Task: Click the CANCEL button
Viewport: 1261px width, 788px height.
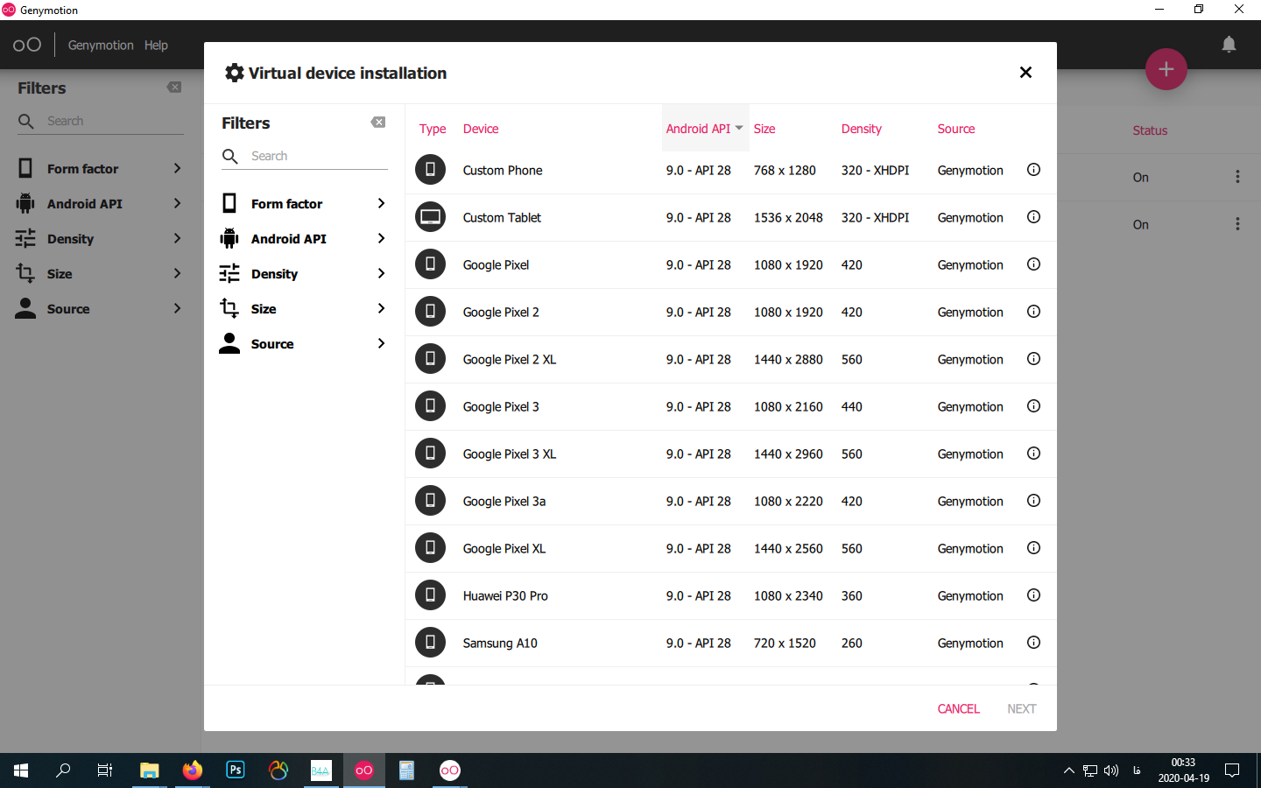Action: coord(958,708)
